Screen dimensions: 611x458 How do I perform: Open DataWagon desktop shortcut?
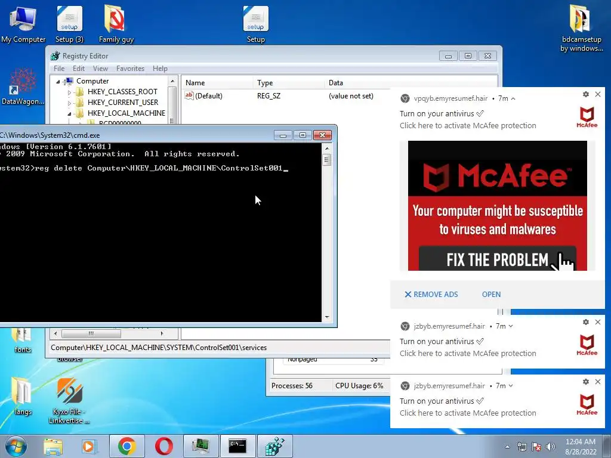[x=23, y=86]
